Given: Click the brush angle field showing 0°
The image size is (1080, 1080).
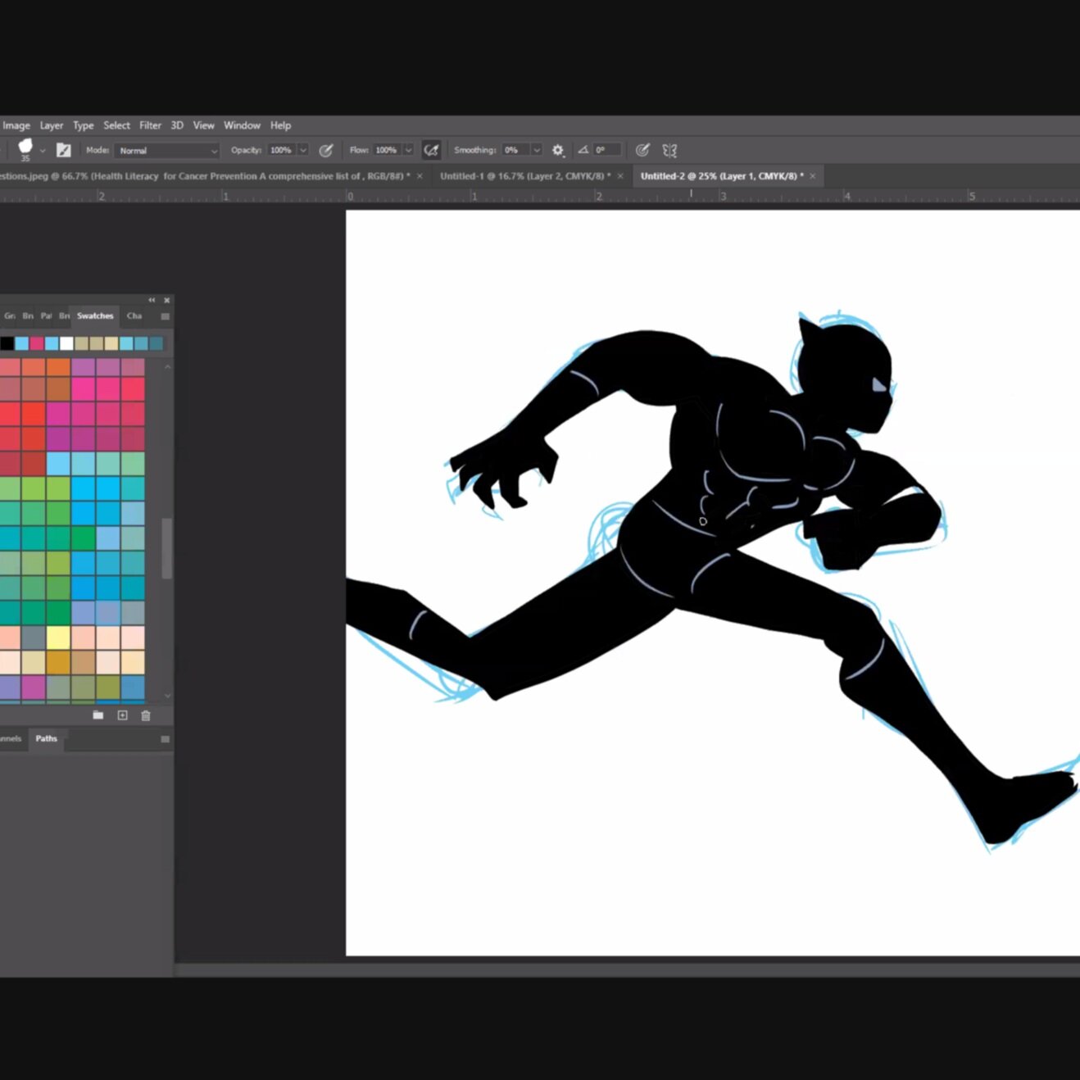Looking at the screenshot, I should click(606, 150).
